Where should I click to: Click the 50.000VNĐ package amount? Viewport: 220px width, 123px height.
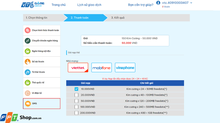[x=88, y=101]
